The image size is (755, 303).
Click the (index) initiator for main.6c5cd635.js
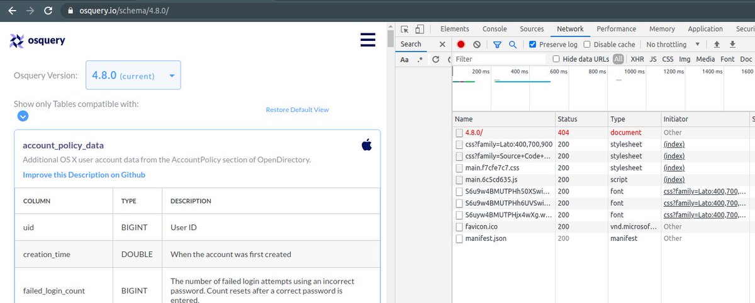tap(674, 180)
